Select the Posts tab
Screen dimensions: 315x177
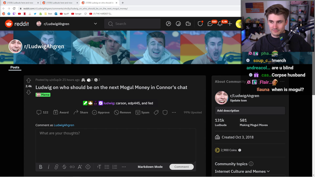point(15,67)
